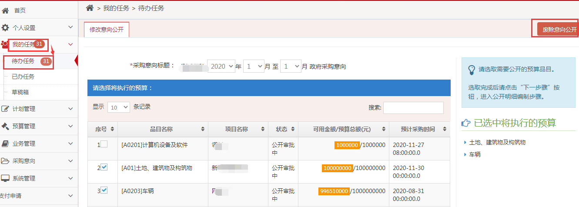Click the gear icon beside 个人设置
This screenshot has height=207, width=579.
[x=5, y=28]
